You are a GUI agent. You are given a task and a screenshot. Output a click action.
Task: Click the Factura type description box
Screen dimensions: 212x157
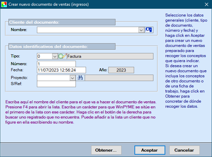click(110, 56)
